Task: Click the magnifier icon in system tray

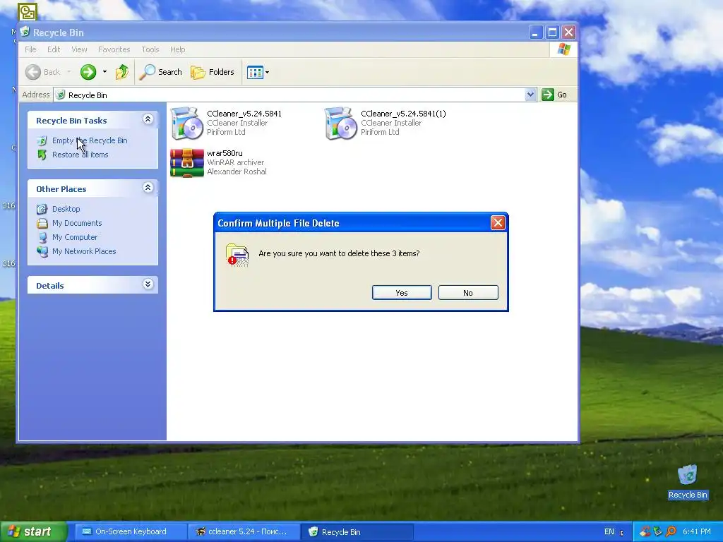Action: 671,532
